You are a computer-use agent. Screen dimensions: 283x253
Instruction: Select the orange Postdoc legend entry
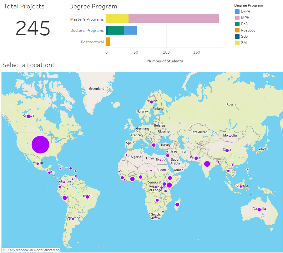(237, 30)
